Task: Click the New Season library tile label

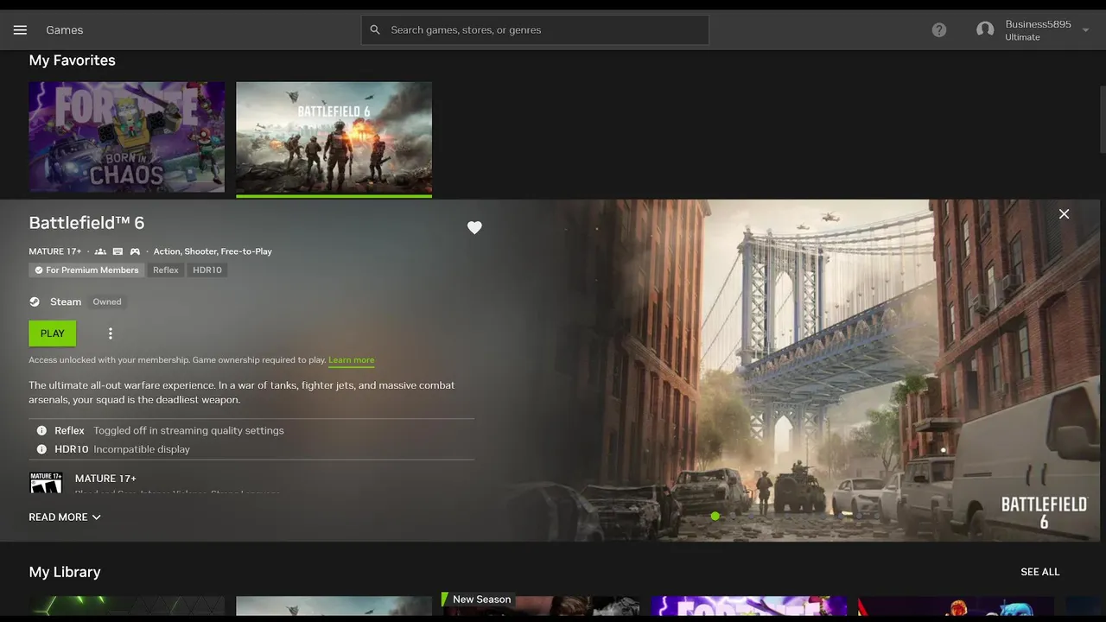Action: (478, 600)
